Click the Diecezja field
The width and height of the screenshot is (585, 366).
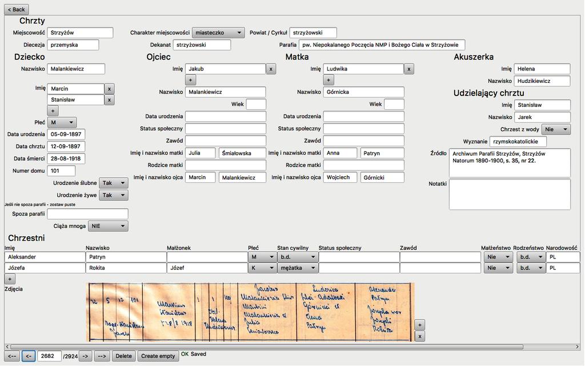click(x=73, y=45)
